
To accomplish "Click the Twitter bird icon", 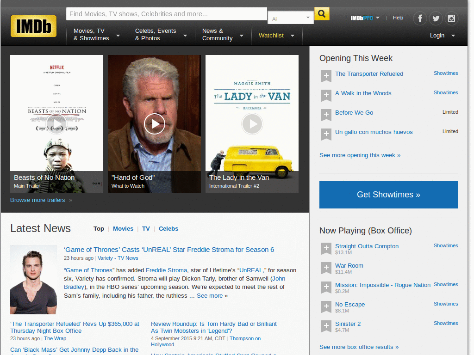I will (x=436, y=18).
